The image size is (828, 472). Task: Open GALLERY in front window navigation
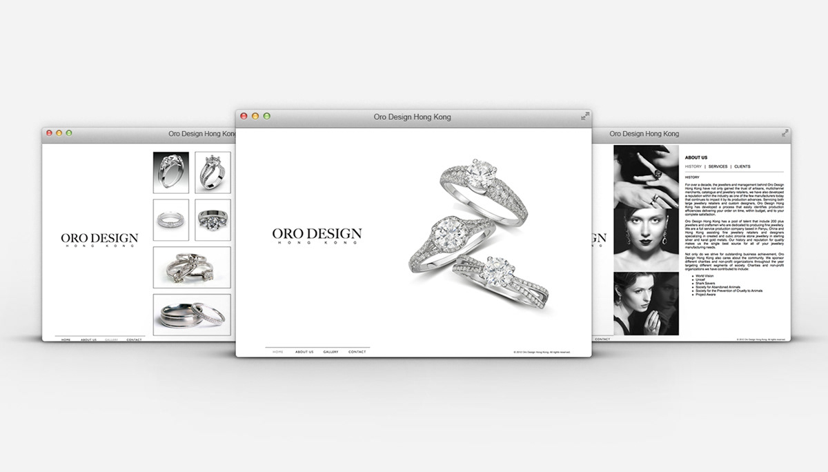point(331,352)
